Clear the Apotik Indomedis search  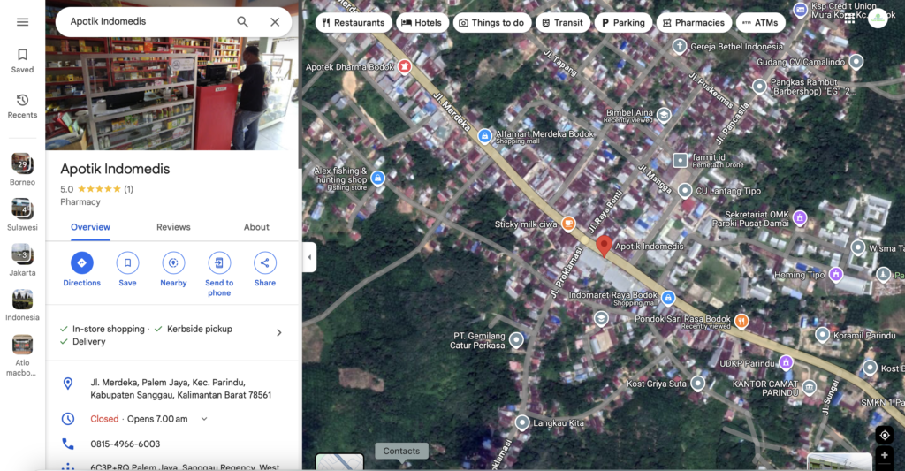[x=275, y=22]
